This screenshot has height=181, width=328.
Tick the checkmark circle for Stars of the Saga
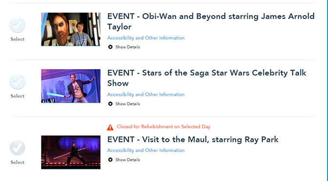18,82
